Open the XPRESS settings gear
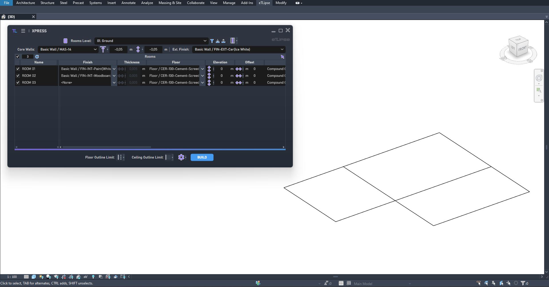The width and height of the screenshot is (549, 287). (x=181, y=157)
